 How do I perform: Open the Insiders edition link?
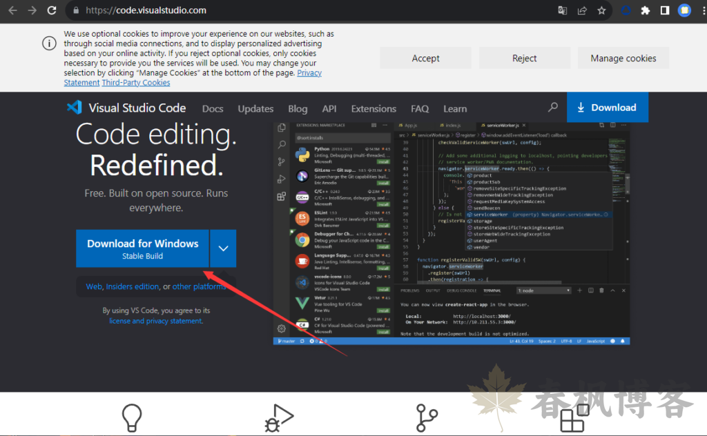[132, 286]
